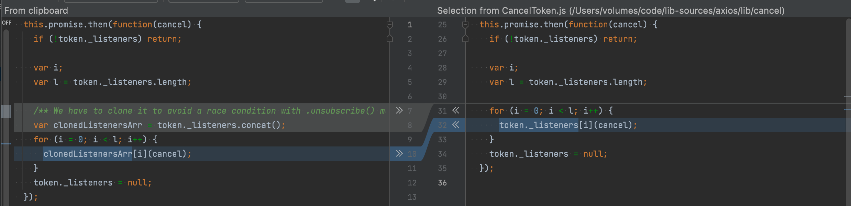Screen dimensions: 851x206
Task: Click line number 5 in the center gutter
Action: tap(410, 82)
